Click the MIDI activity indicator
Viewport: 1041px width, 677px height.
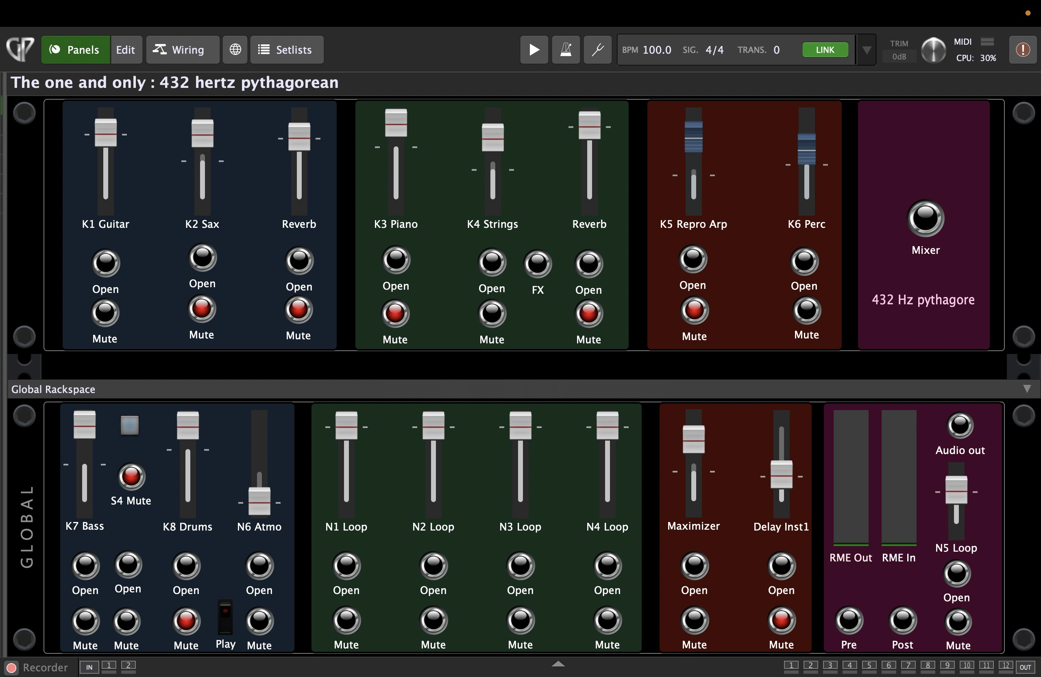click(x=987, y=42)
